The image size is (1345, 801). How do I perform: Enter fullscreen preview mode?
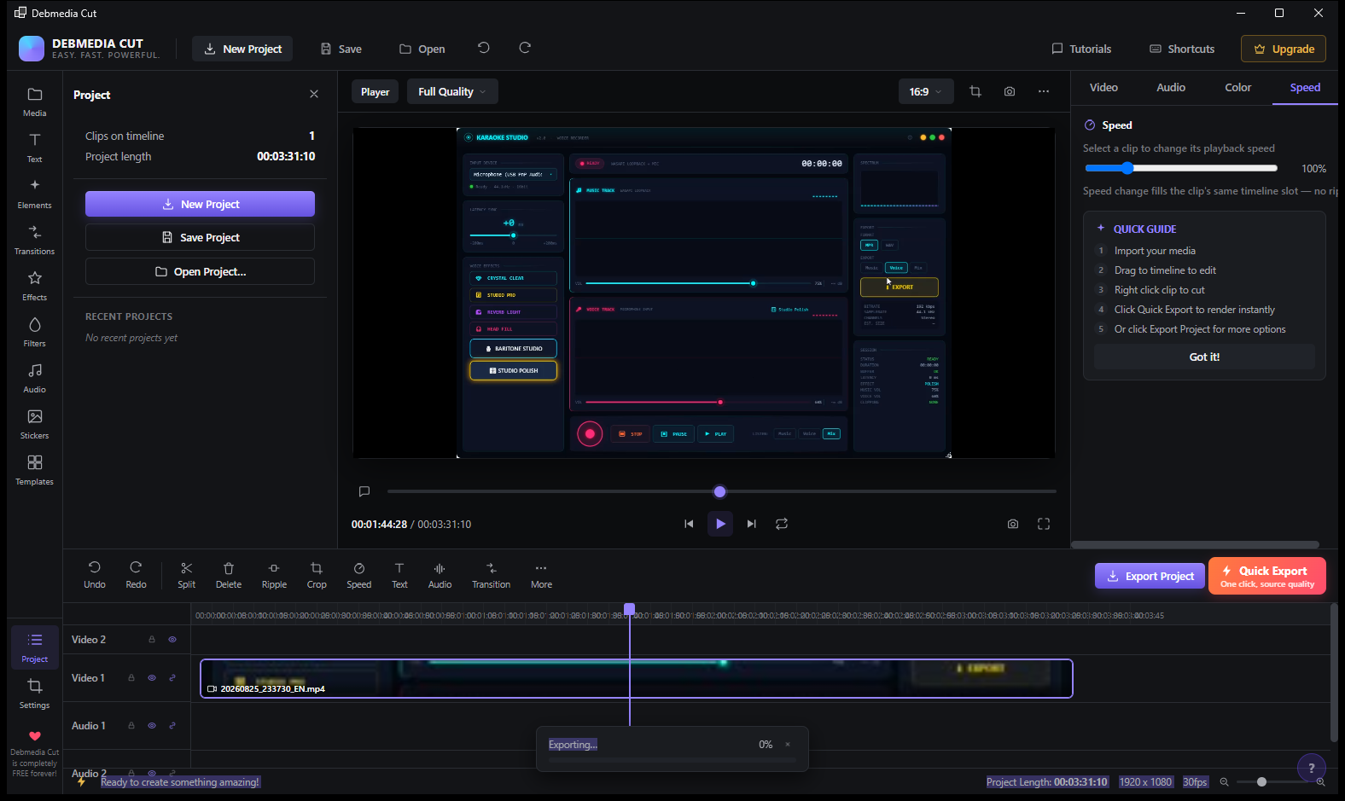coord(1044,524)
